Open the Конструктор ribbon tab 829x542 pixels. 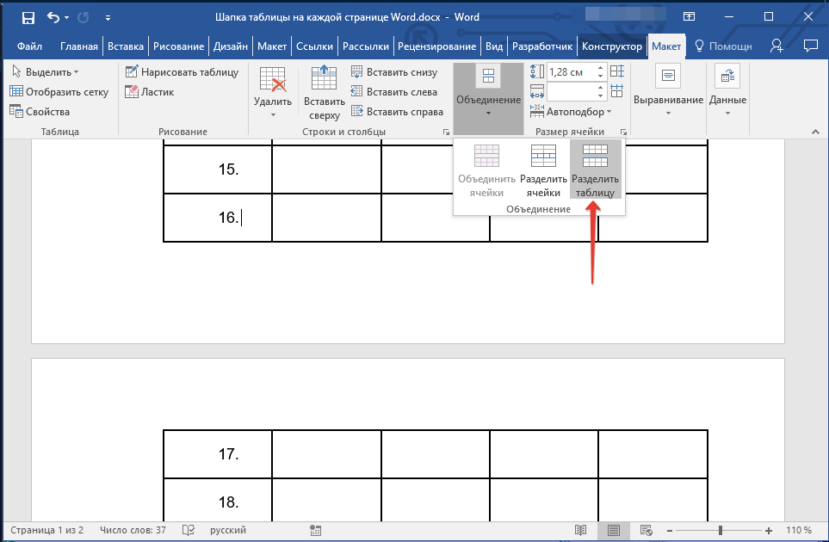(x=611, y=46)
